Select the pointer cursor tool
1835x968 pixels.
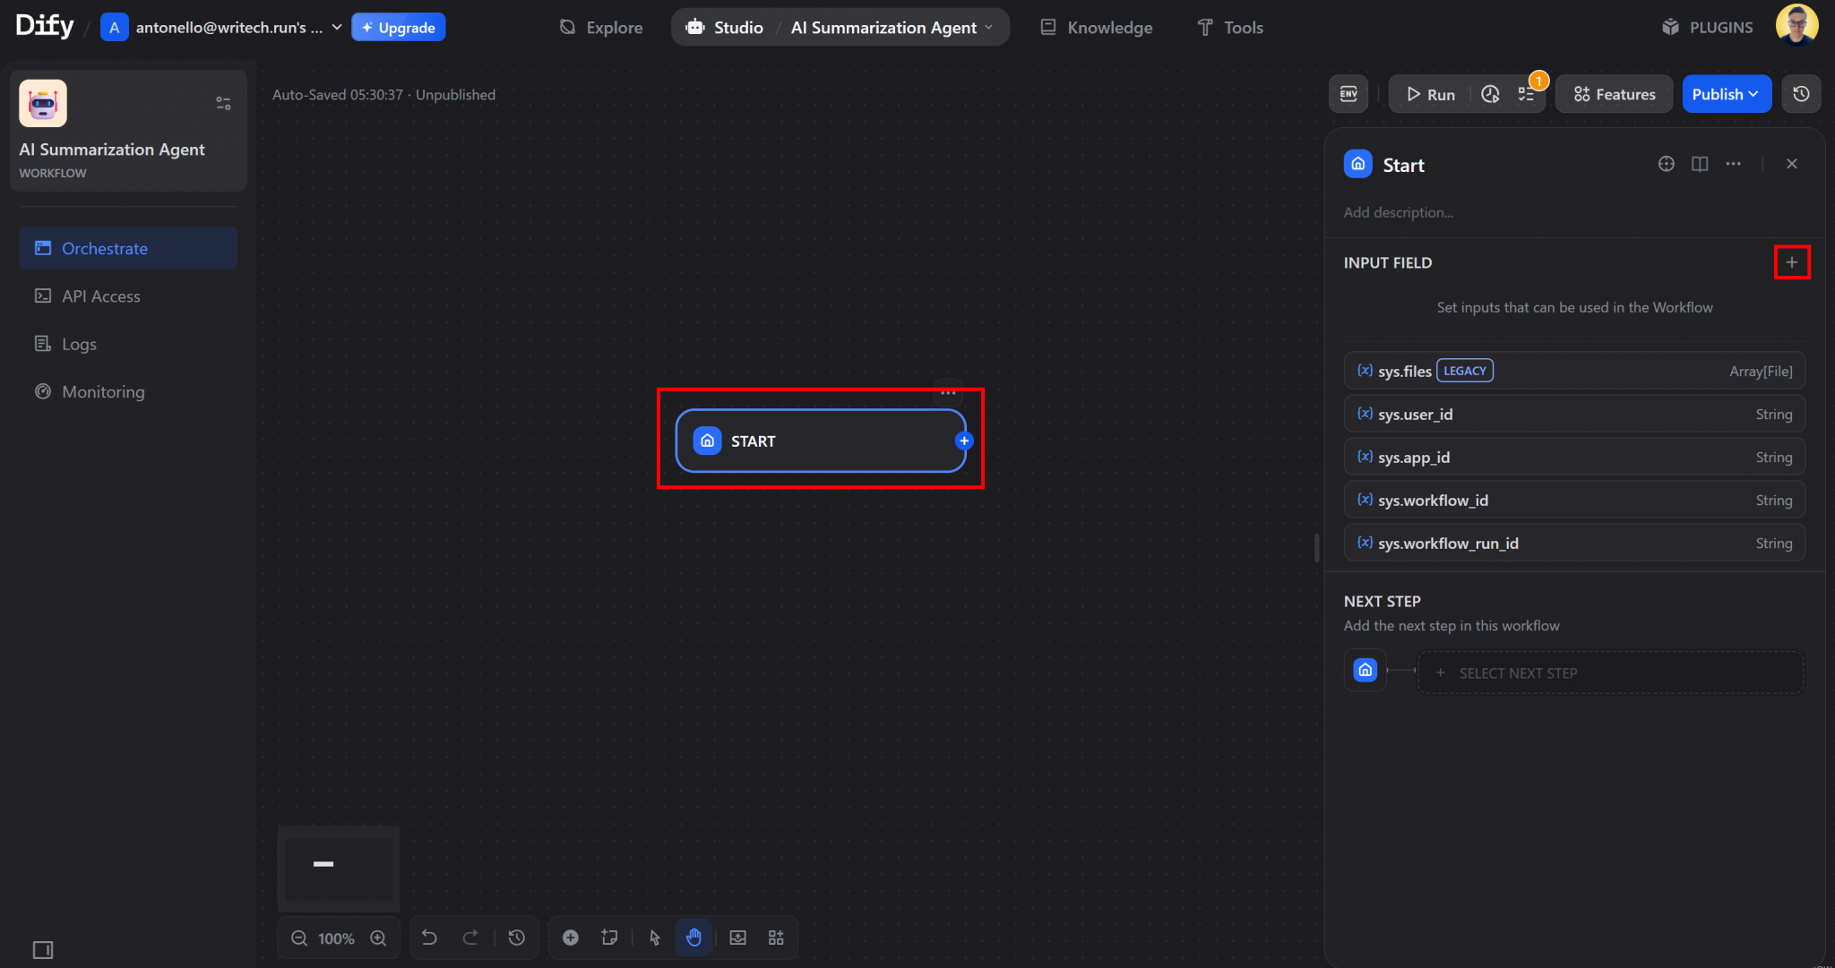[x=655, y=938]
